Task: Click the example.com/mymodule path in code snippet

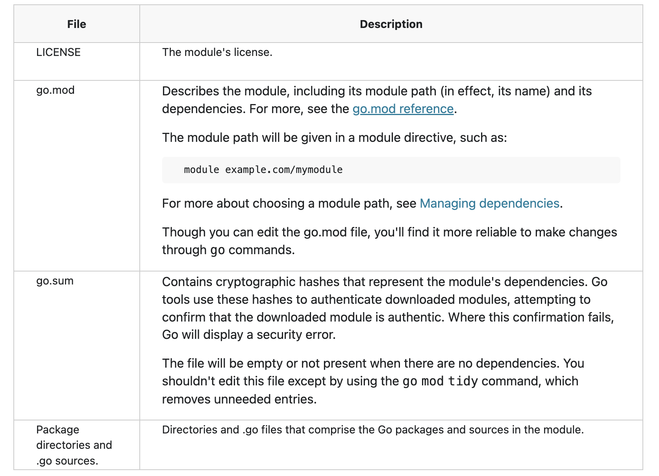Action: [284, 170]
